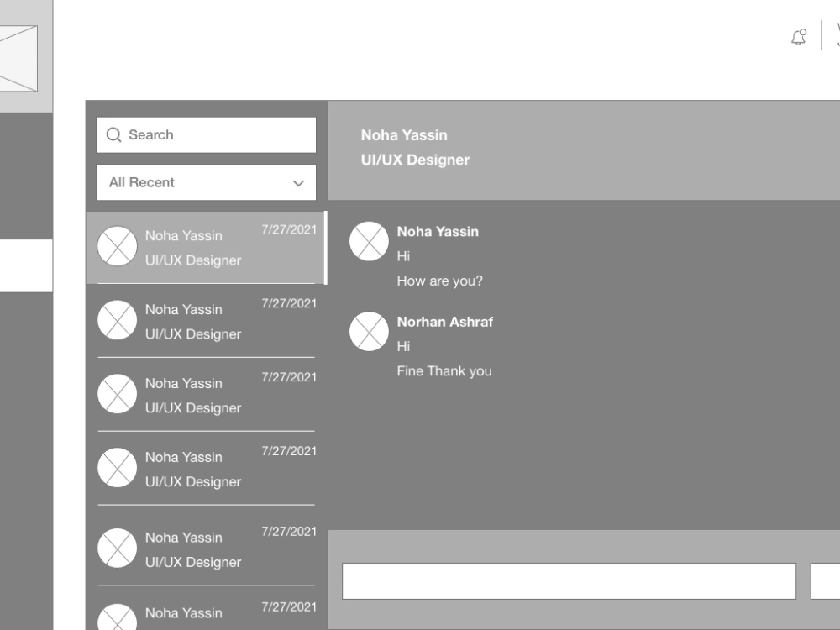Click the message 'How are you?'
840x630 pixels.
[x=439, y=281]
